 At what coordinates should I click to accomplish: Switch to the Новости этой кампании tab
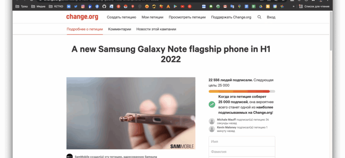pyautogui.click(x=156, y=29)
